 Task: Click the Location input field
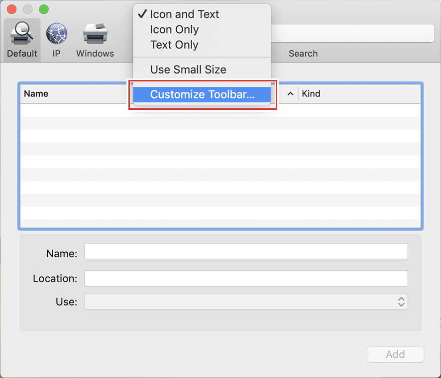245,279
